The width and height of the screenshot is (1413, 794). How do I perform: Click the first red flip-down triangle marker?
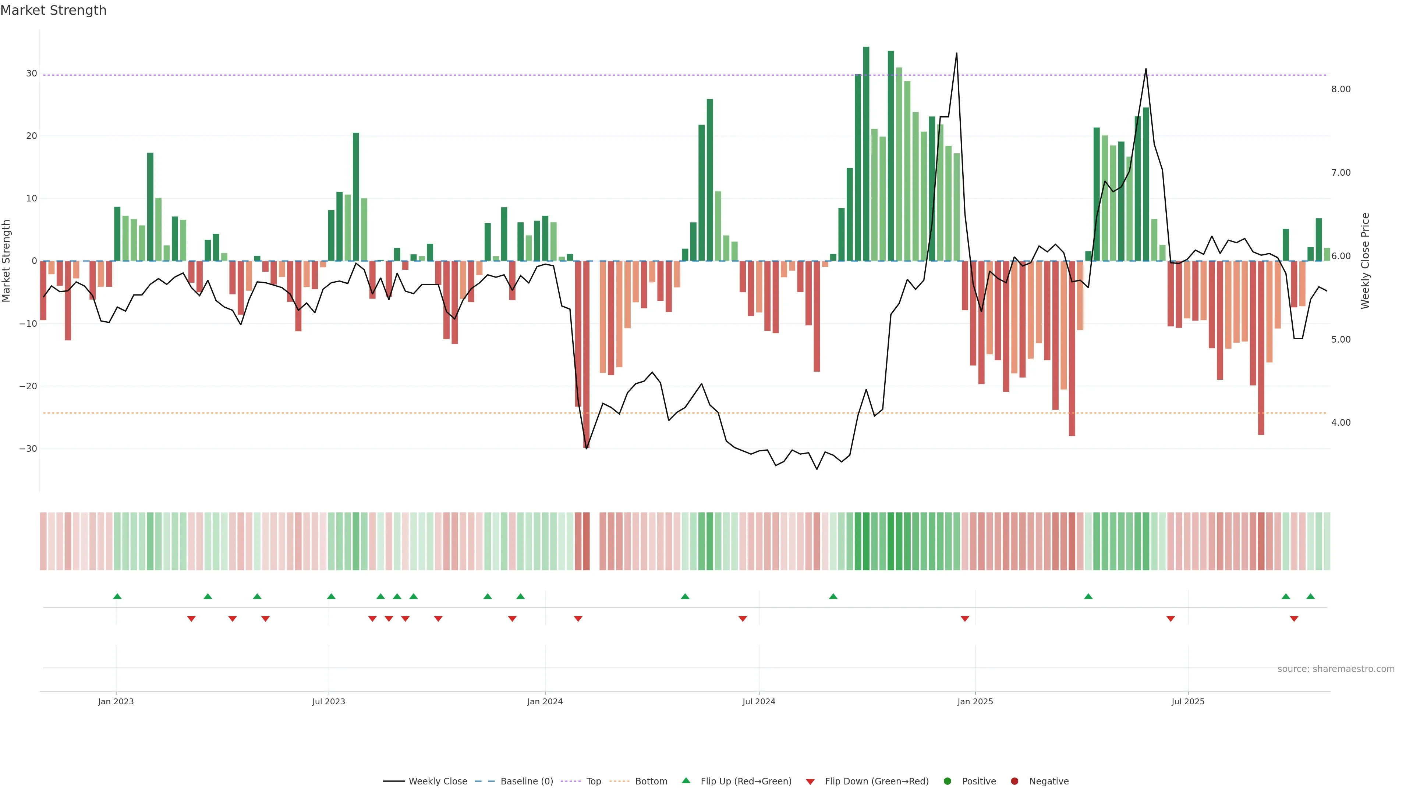click(x=191, y=619)
